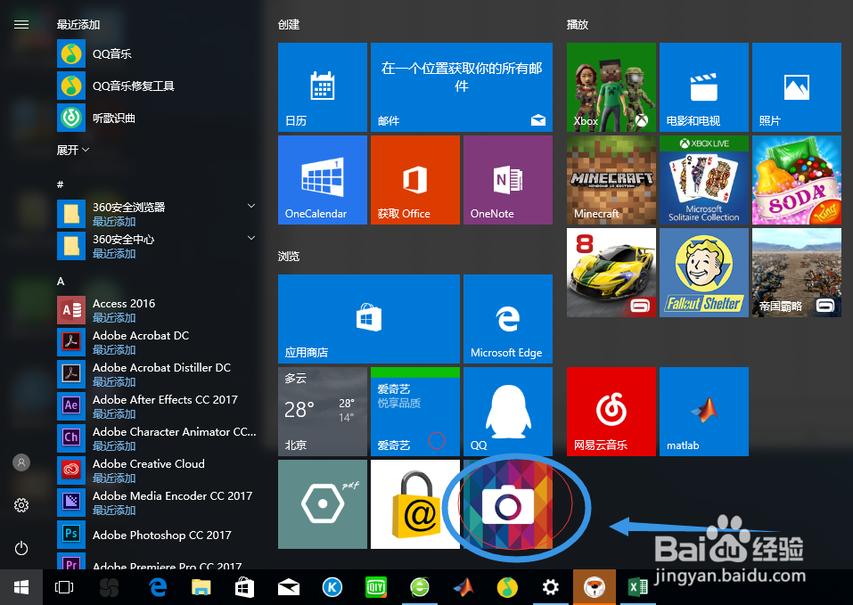
Task: Expand the 展开 recently added list
Action: pyautogui.click(x=73, y=150)
